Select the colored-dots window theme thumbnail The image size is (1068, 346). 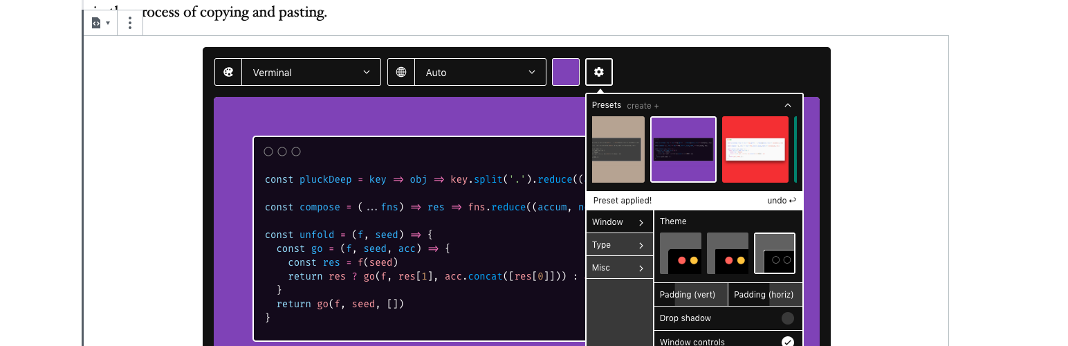(x=681, y=253)
